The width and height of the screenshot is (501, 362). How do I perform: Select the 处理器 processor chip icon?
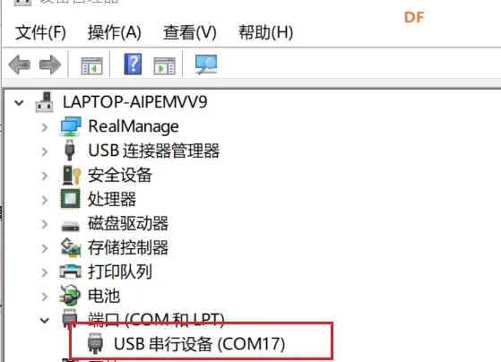pos(70,199)
